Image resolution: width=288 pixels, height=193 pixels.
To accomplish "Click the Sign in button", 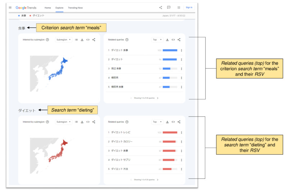I will pos(189,8).
